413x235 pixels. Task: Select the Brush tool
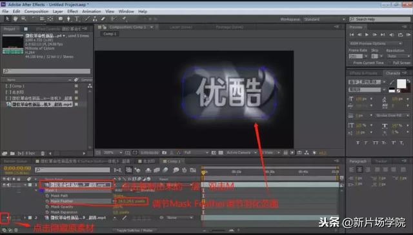tap(87, 19)
